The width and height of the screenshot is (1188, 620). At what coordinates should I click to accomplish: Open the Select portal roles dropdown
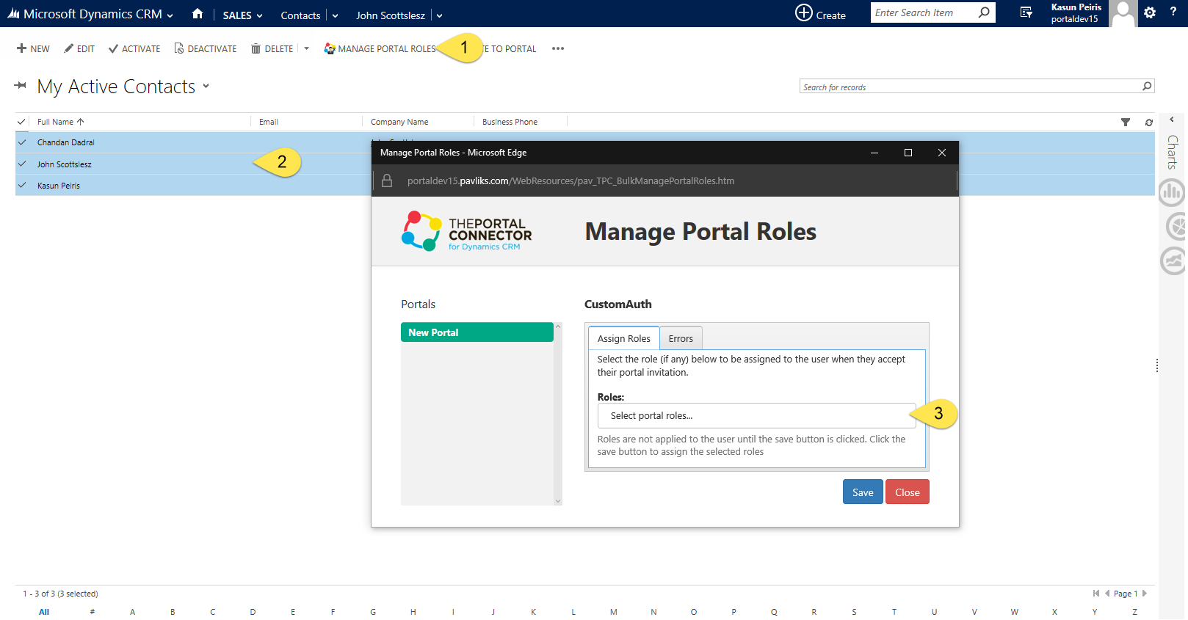coord(756,415)
